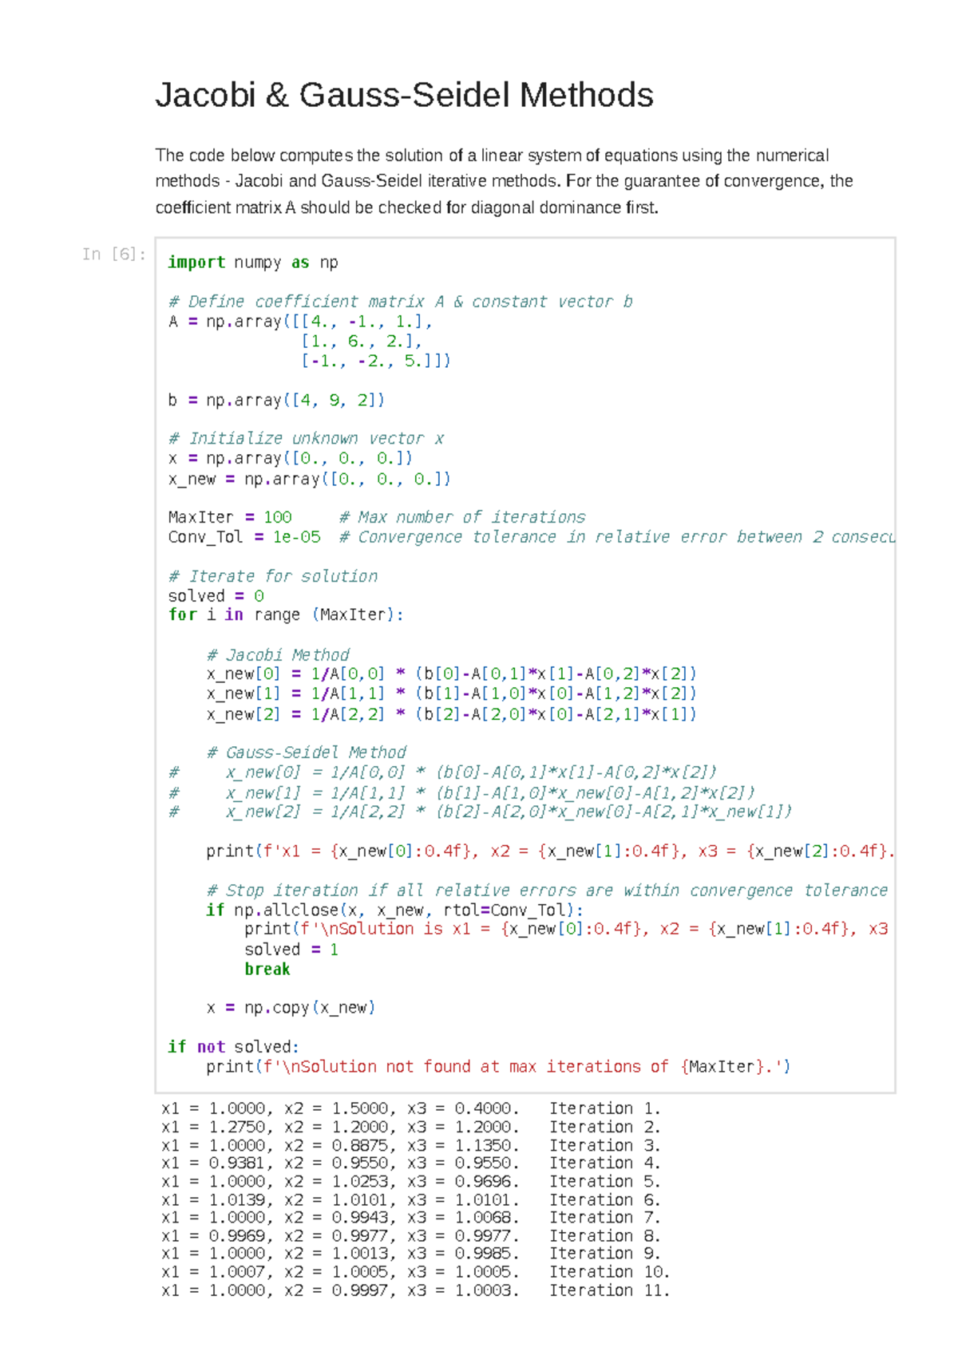Click the Define coefficient matrix comment
The image size is (958, 1355).
[x=400, y=302]
